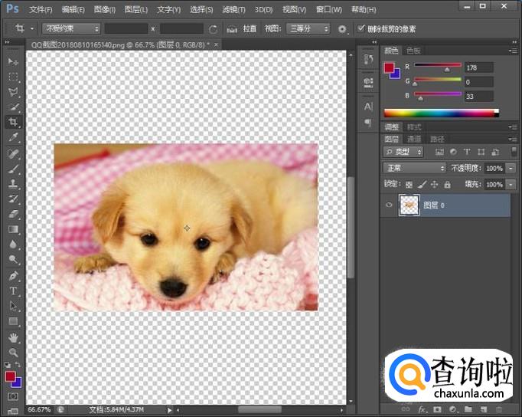Screen dimensions: 522x417
Task: Select the Eyedropper tool
Action: (x=13, y=138)
